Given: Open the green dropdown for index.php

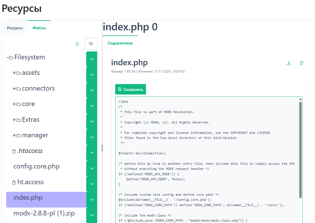Looking at the screenshot, I should 92,200.
